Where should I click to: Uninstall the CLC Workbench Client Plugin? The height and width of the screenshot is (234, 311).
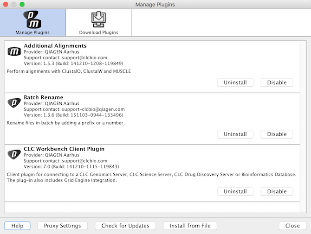(x=235, y=192)
